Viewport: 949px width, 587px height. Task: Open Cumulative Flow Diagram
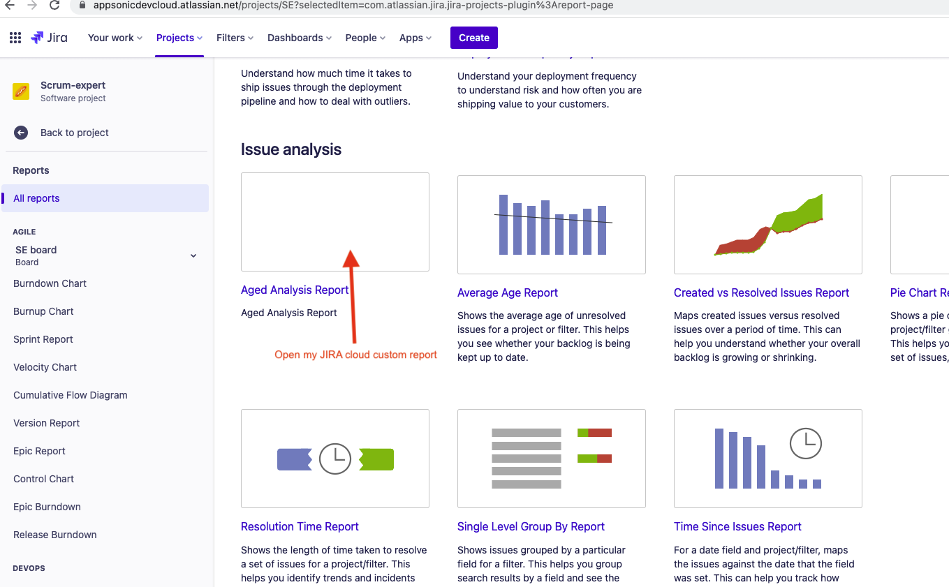tap(71, 395)
